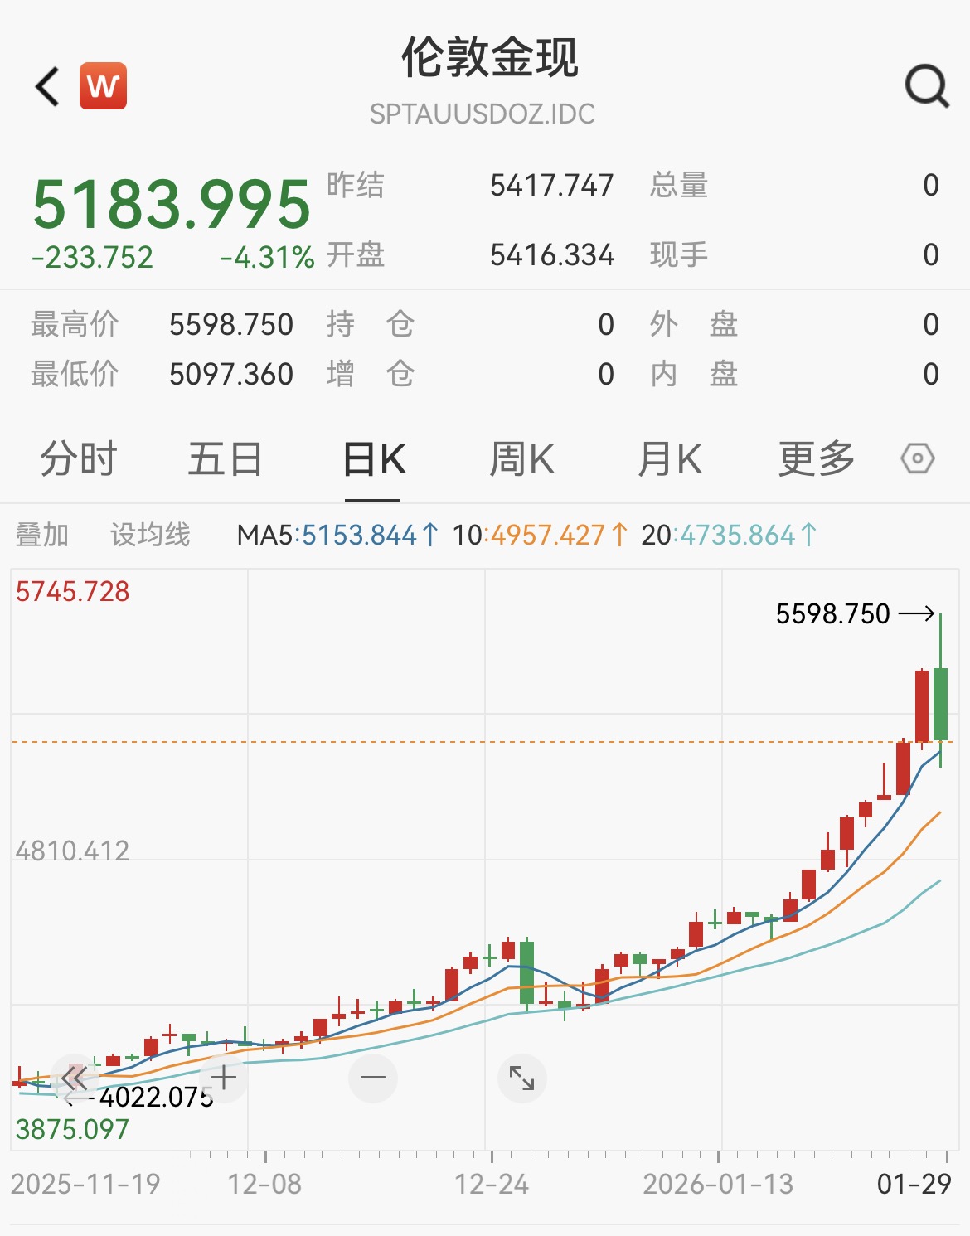Tap the back arrow
Image resolution: width=970 pixels, height=1236 pixels.
click(46, 85)
